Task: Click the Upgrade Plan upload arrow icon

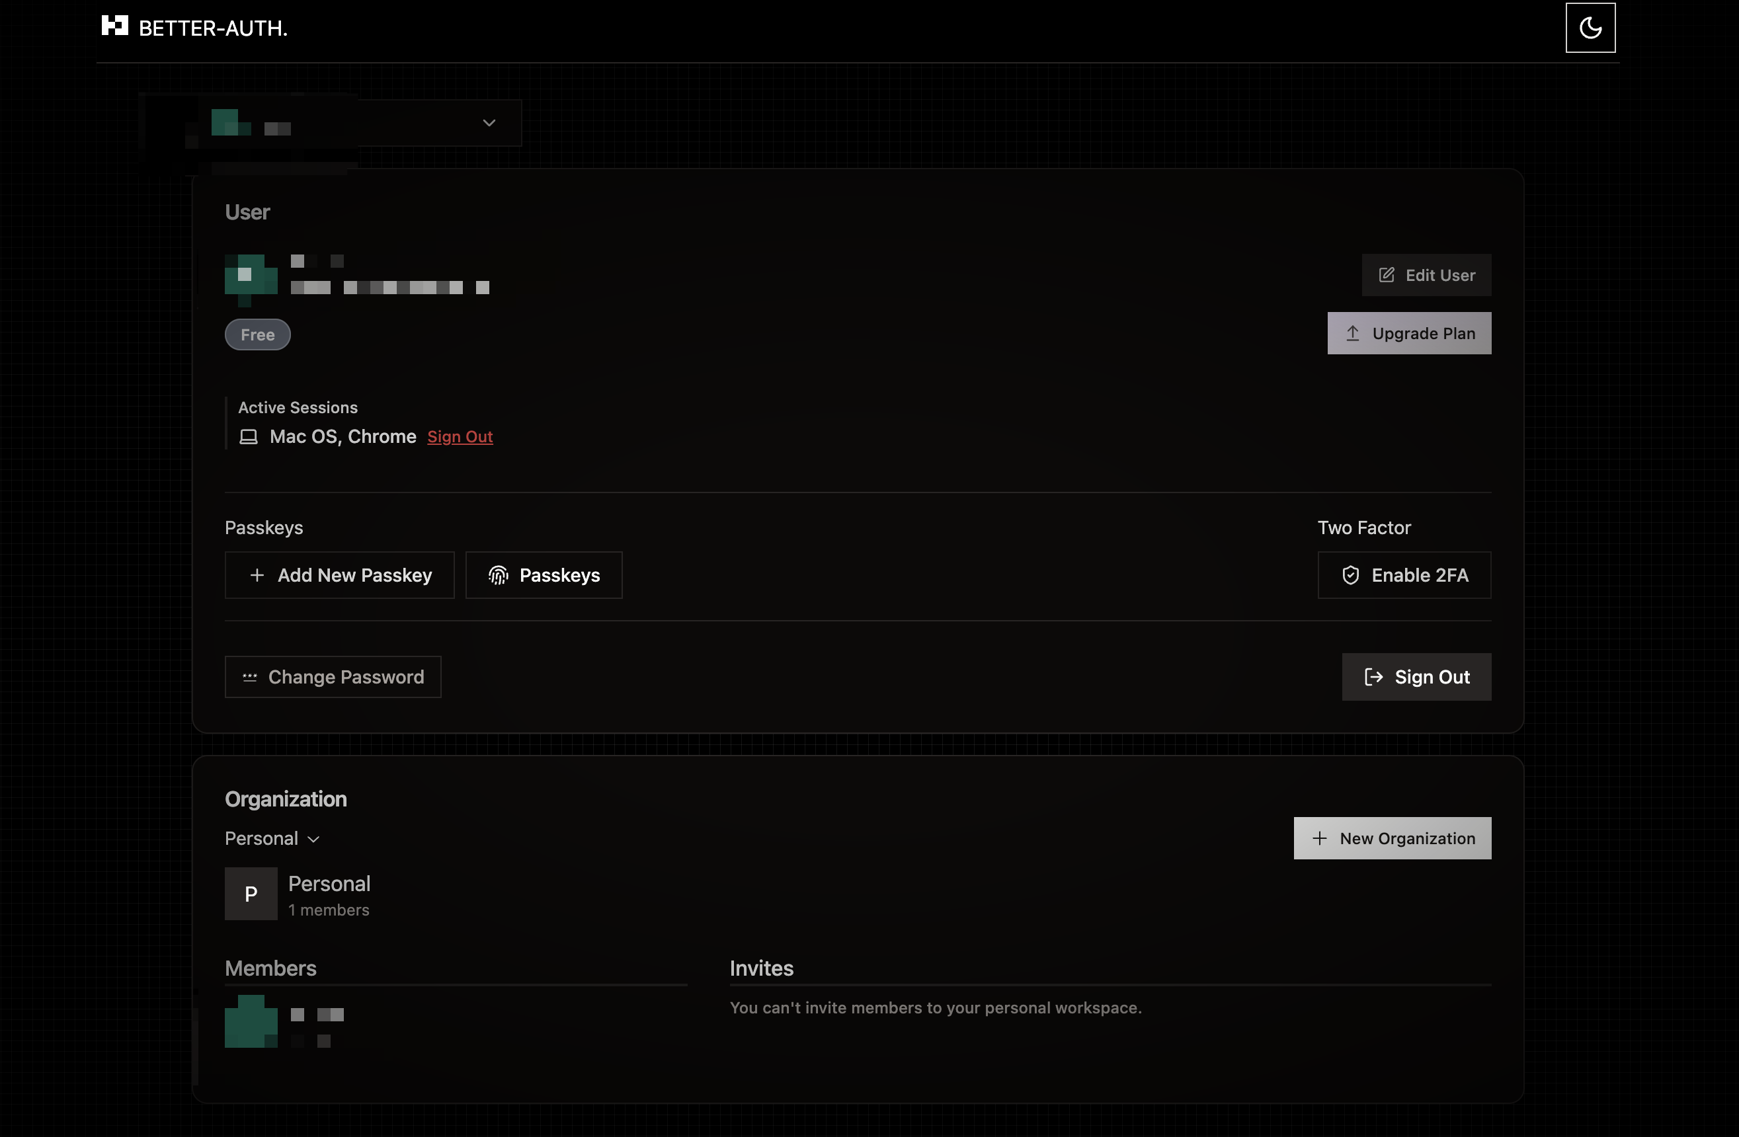Action: coord(1352,334)
